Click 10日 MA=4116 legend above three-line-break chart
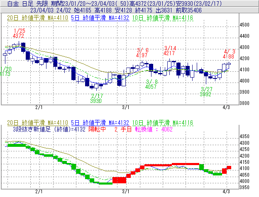 tap(163, 123)
